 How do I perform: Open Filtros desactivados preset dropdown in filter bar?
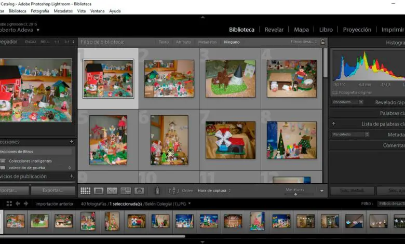304,42
